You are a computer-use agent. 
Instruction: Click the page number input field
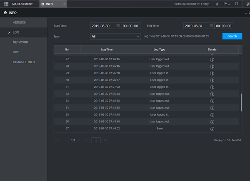pos(96,140)
